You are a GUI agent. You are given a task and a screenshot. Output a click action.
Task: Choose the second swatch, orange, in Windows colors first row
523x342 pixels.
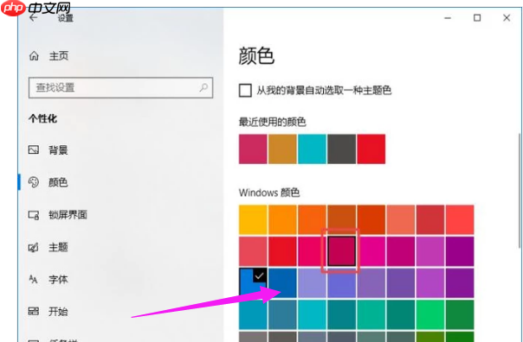(282, 220)
